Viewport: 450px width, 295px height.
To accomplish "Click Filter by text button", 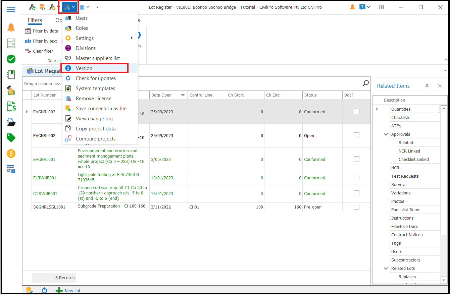I will tap(41, 41).
